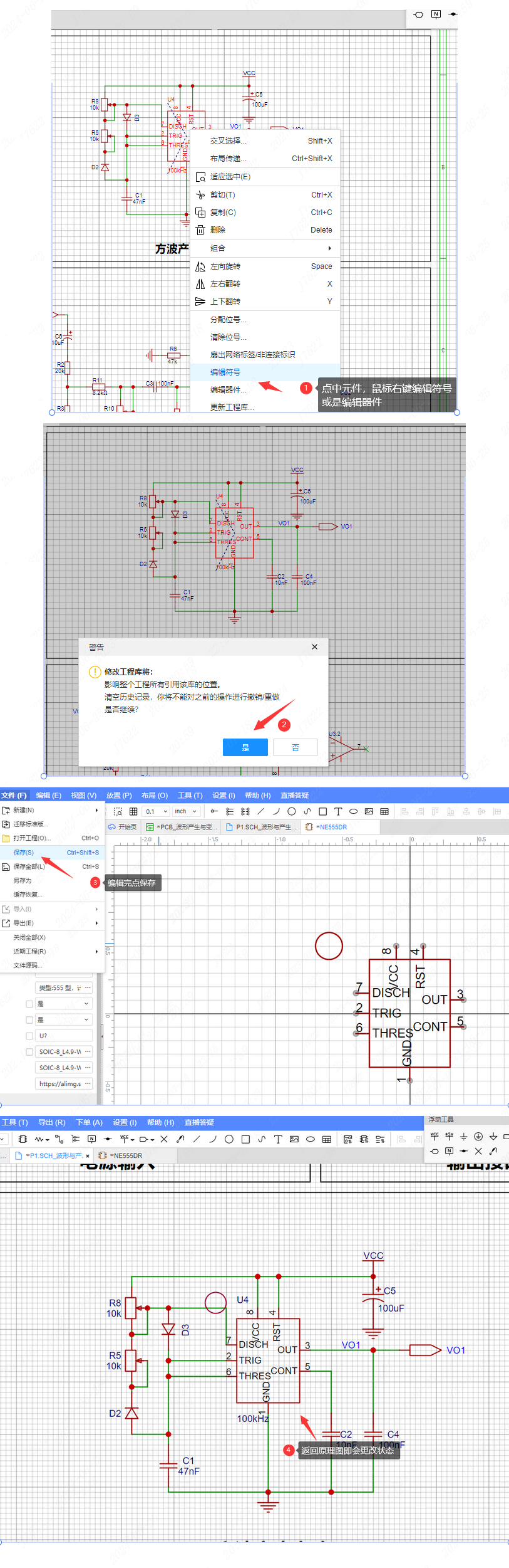Select 另存为 in the 文件 menu

(x=53, y=881)
